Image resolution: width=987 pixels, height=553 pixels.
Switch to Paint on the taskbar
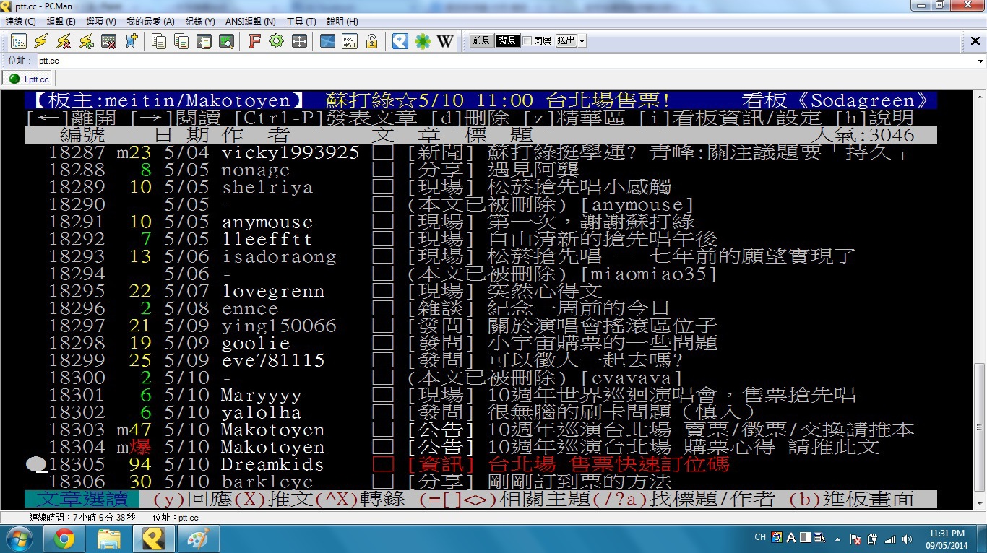coord(199,539)
